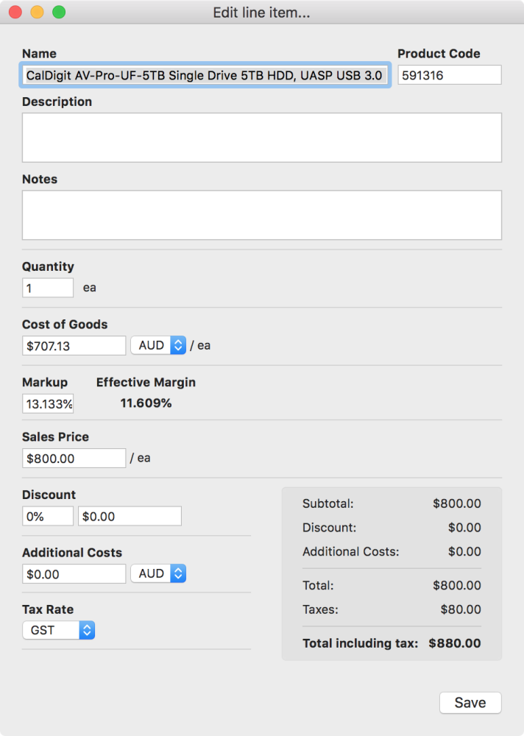Click inside the Description text box
Screen dimensions: 524x736
(261, 137)
